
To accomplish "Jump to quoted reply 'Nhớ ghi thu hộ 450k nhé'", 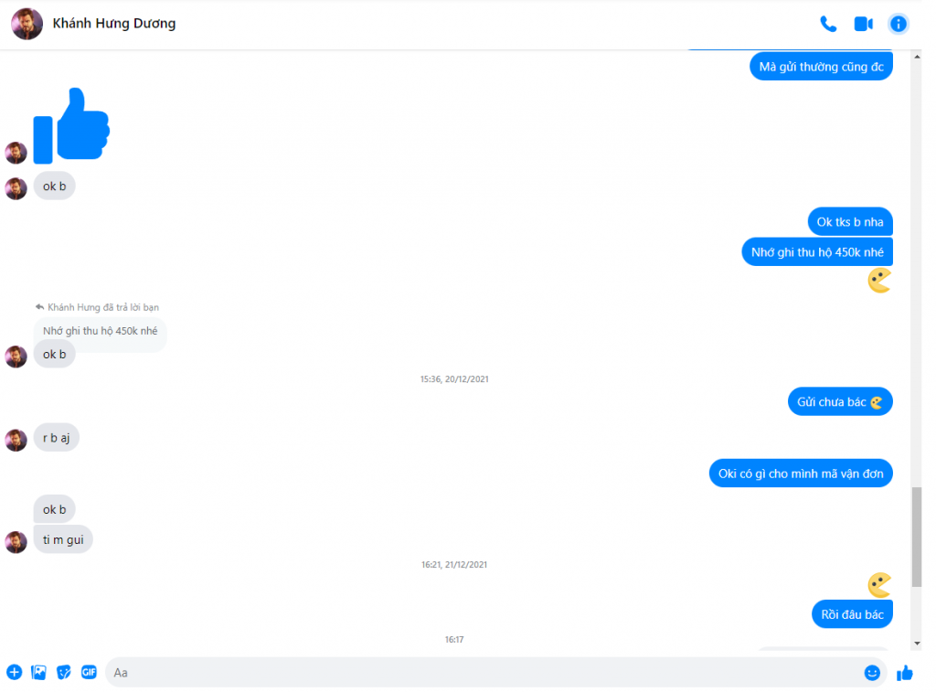I will point(101,330).
